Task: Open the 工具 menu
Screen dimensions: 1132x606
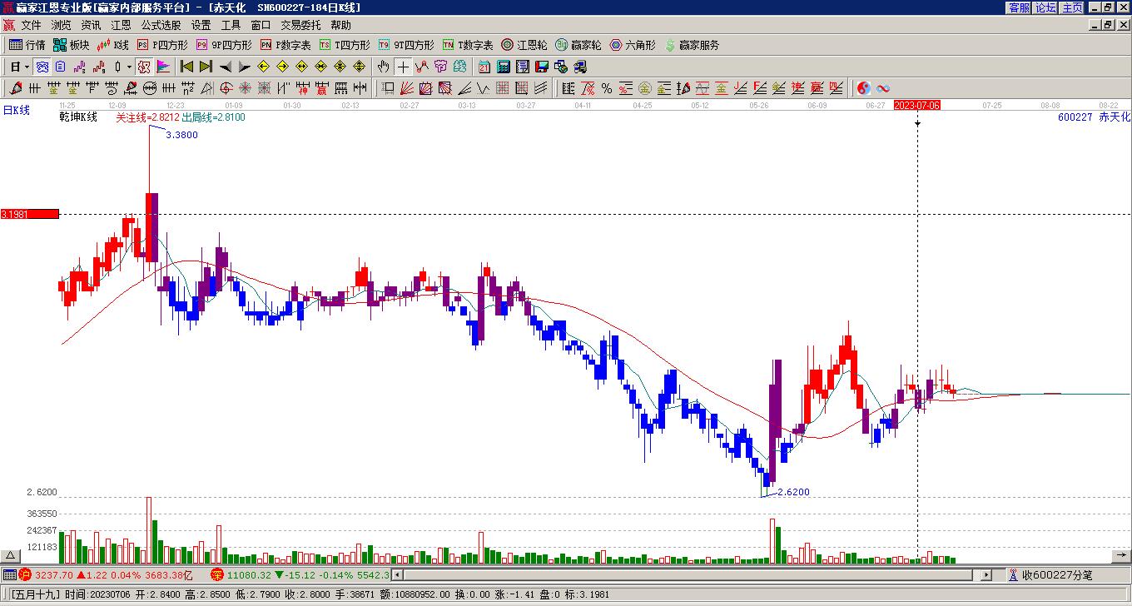Action: click(x=231, y=25)
